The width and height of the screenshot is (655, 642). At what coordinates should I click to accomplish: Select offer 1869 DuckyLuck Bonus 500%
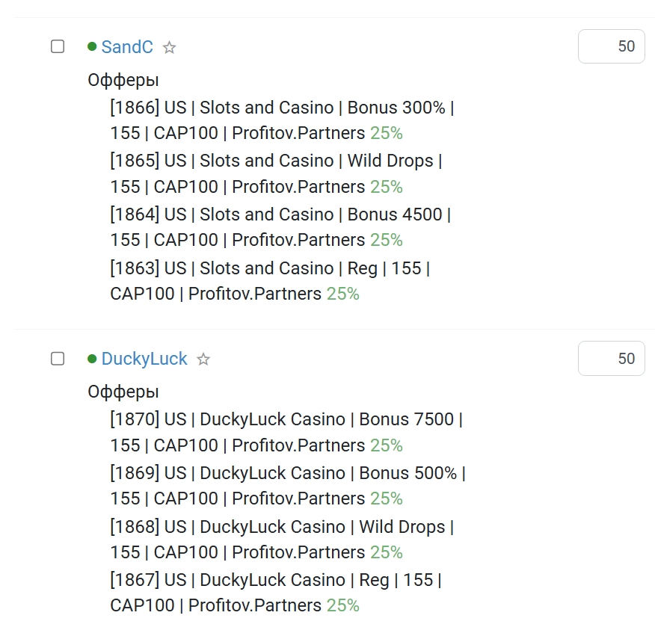coord(288,486)
